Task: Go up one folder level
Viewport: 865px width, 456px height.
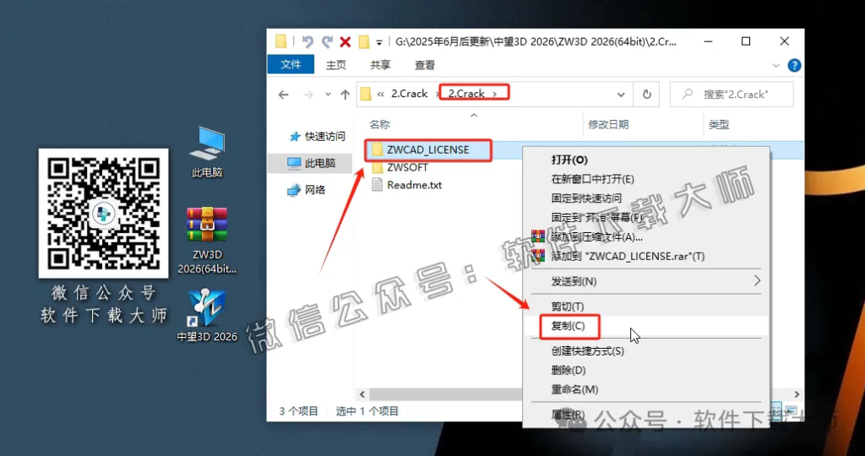Action: coord(345,95)
